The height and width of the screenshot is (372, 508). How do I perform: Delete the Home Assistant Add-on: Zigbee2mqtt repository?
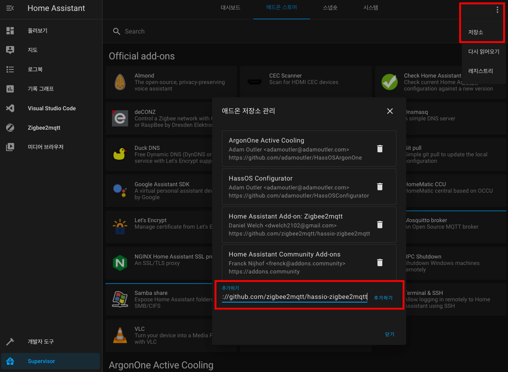pos(379,225)
